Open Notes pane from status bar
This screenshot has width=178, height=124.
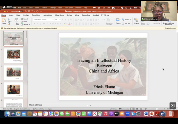click(x=114, y=109)
